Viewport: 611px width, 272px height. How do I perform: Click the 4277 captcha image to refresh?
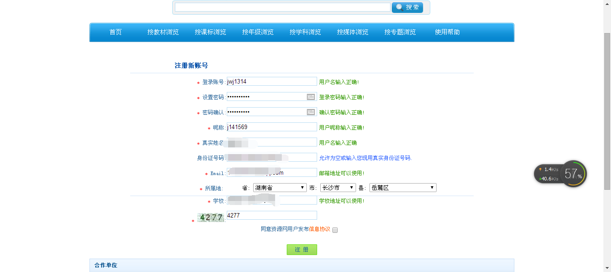coord(210,217)
